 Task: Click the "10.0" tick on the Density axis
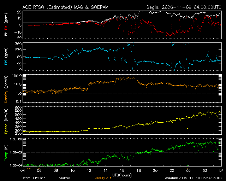[18, 84]
